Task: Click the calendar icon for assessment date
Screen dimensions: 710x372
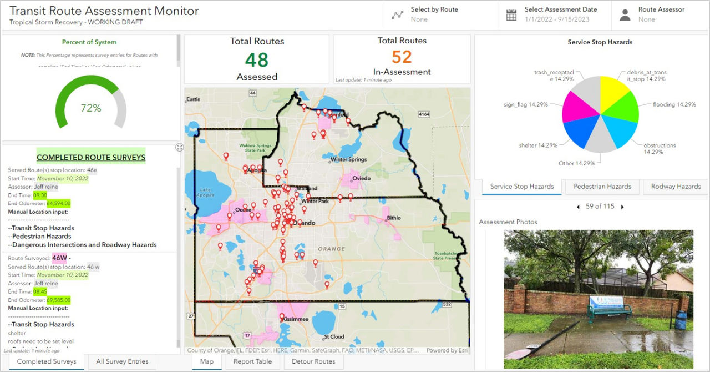Action: (x=511, y=15)
